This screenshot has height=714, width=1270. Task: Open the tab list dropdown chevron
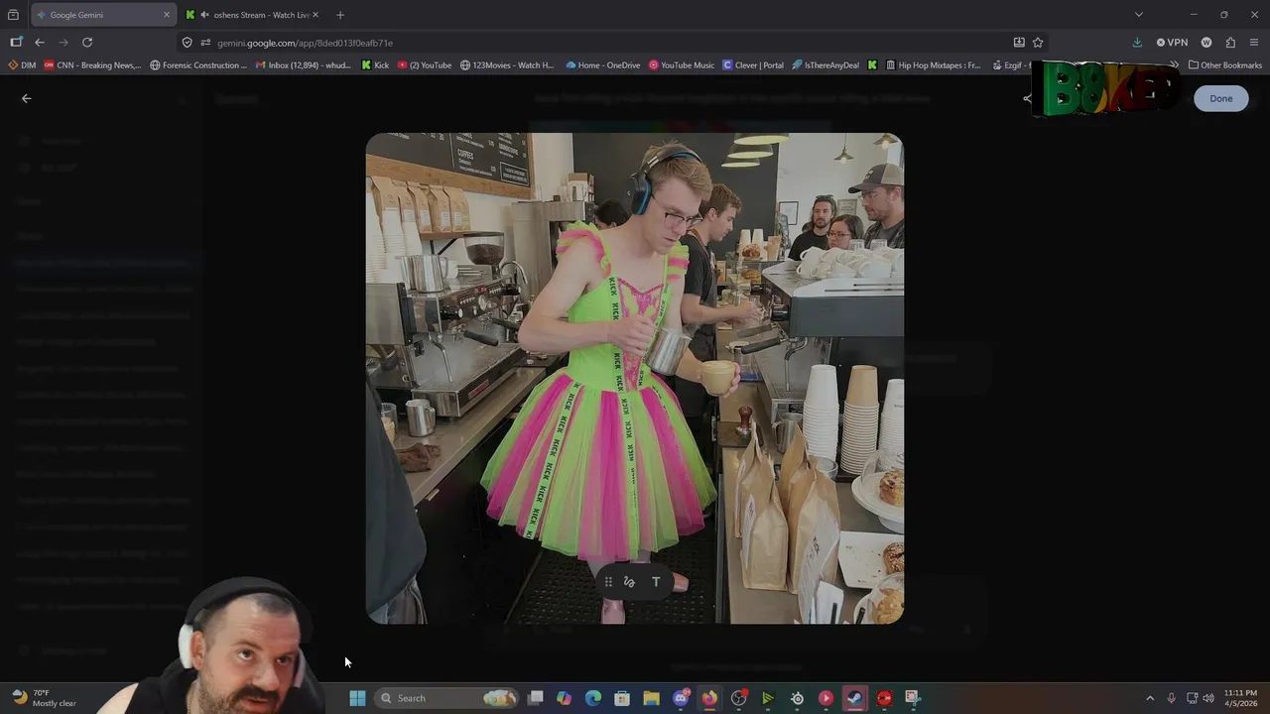tap(1139, 15)
